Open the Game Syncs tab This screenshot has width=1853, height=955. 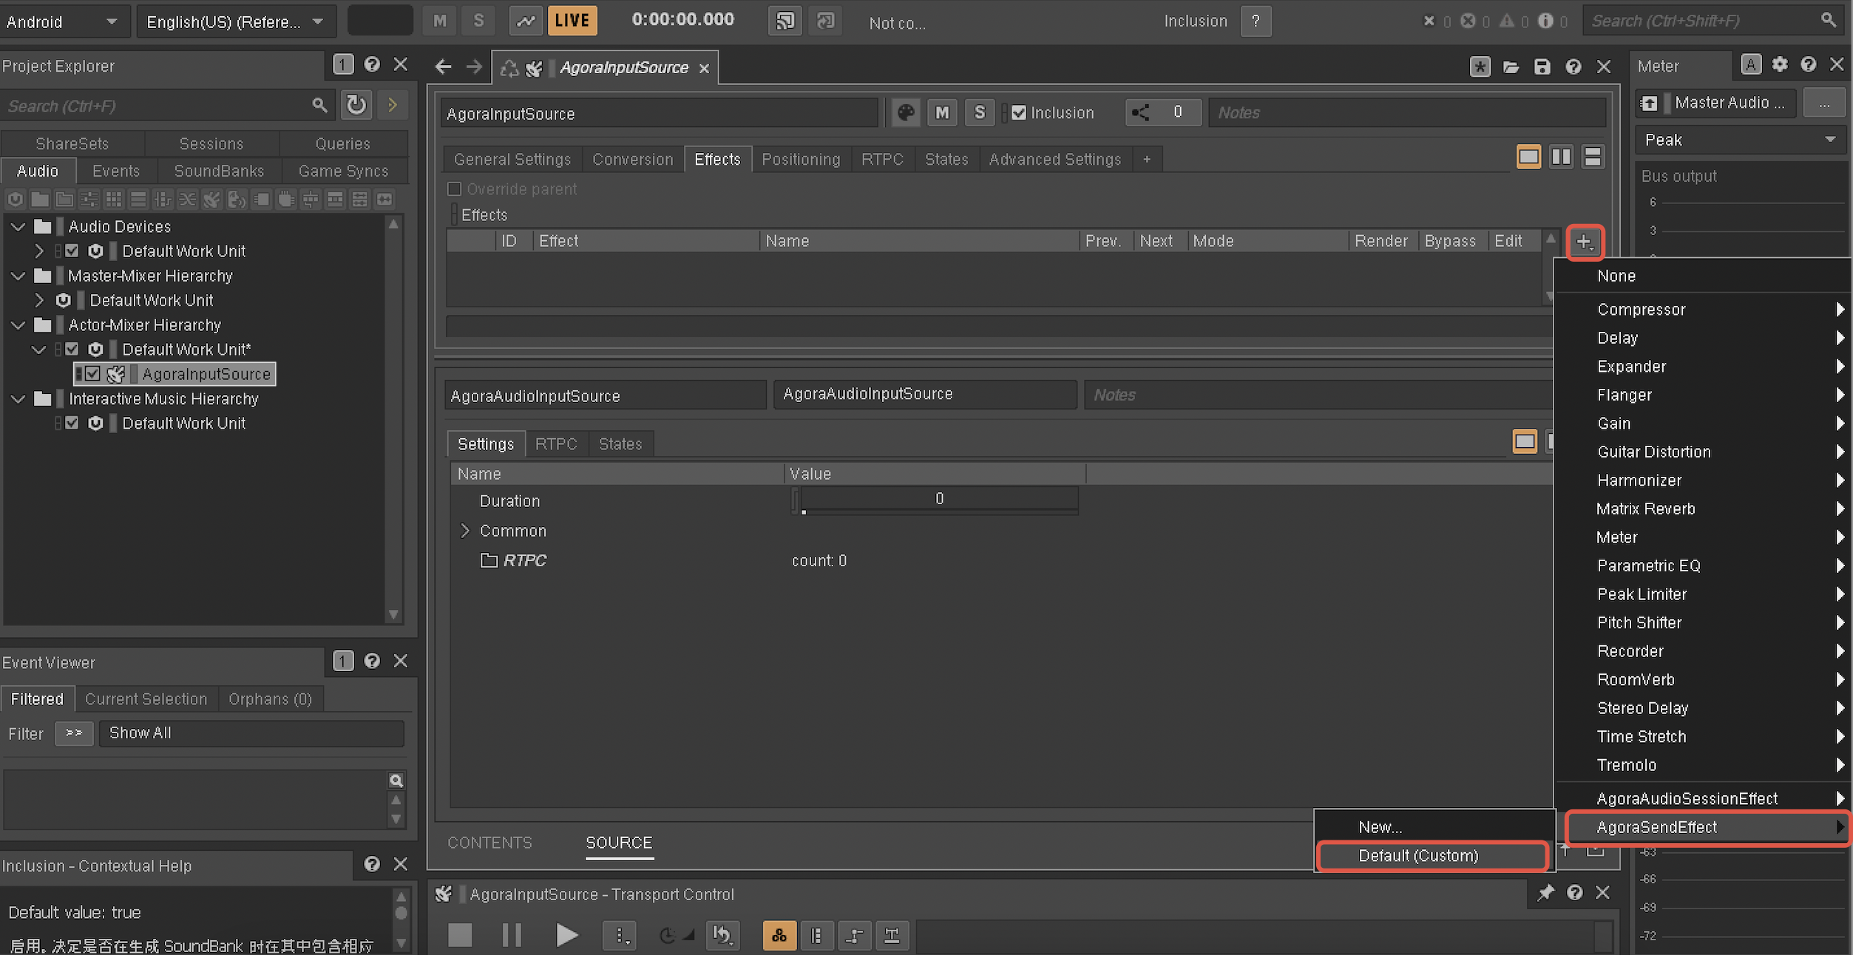(343, 171)
